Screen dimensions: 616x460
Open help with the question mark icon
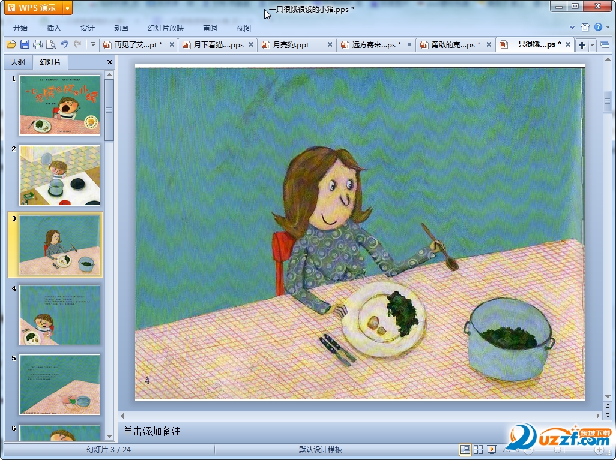[x=599, y=27]
